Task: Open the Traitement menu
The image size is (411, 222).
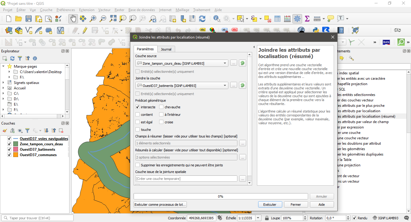Action: coord(202,10)
